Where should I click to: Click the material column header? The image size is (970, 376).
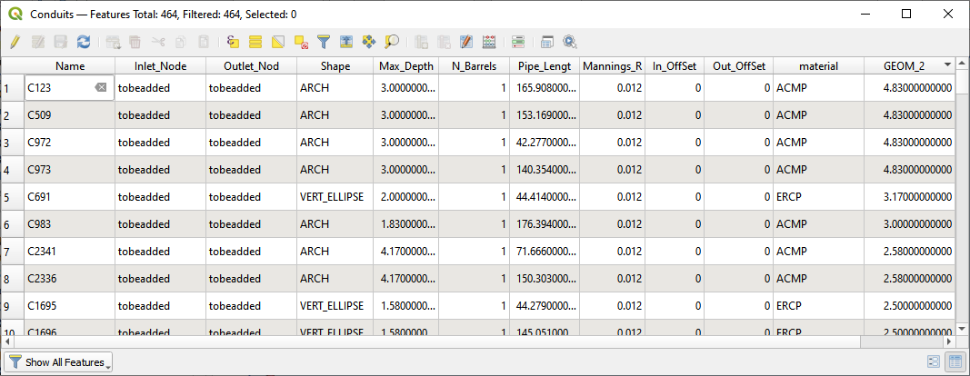tap(817, 66)
